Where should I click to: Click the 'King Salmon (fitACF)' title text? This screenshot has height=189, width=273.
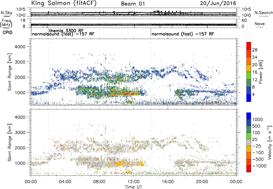(x=64, y=3)
